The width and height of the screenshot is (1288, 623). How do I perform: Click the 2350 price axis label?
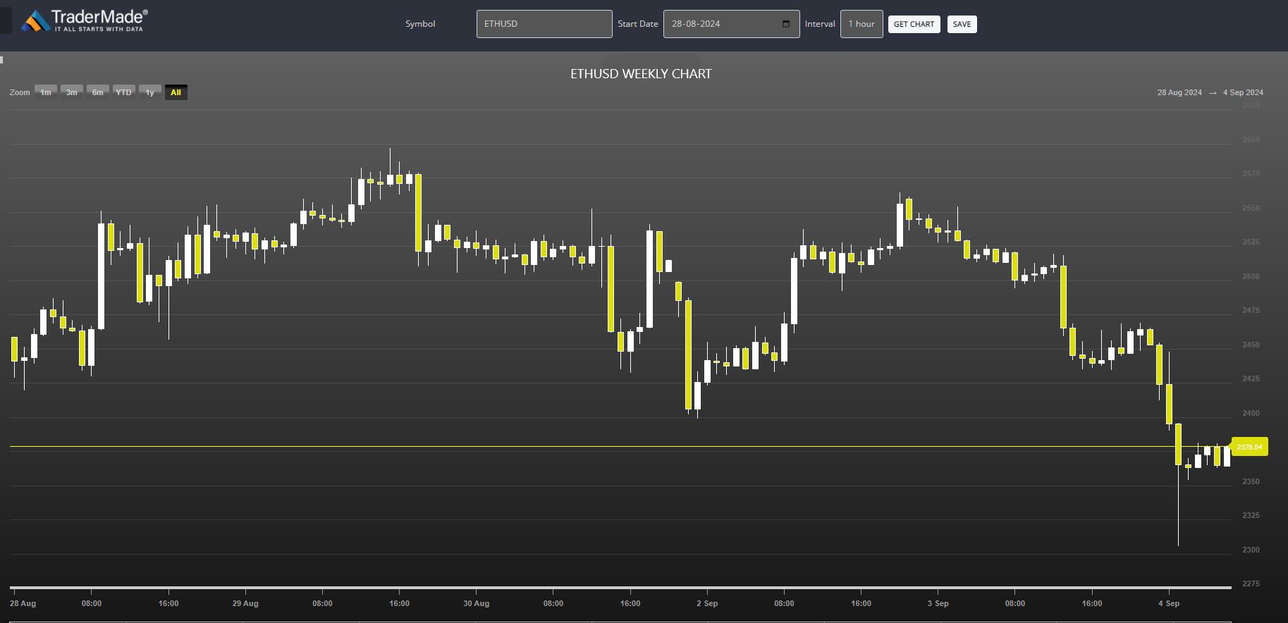click(x=1251, y=481)
